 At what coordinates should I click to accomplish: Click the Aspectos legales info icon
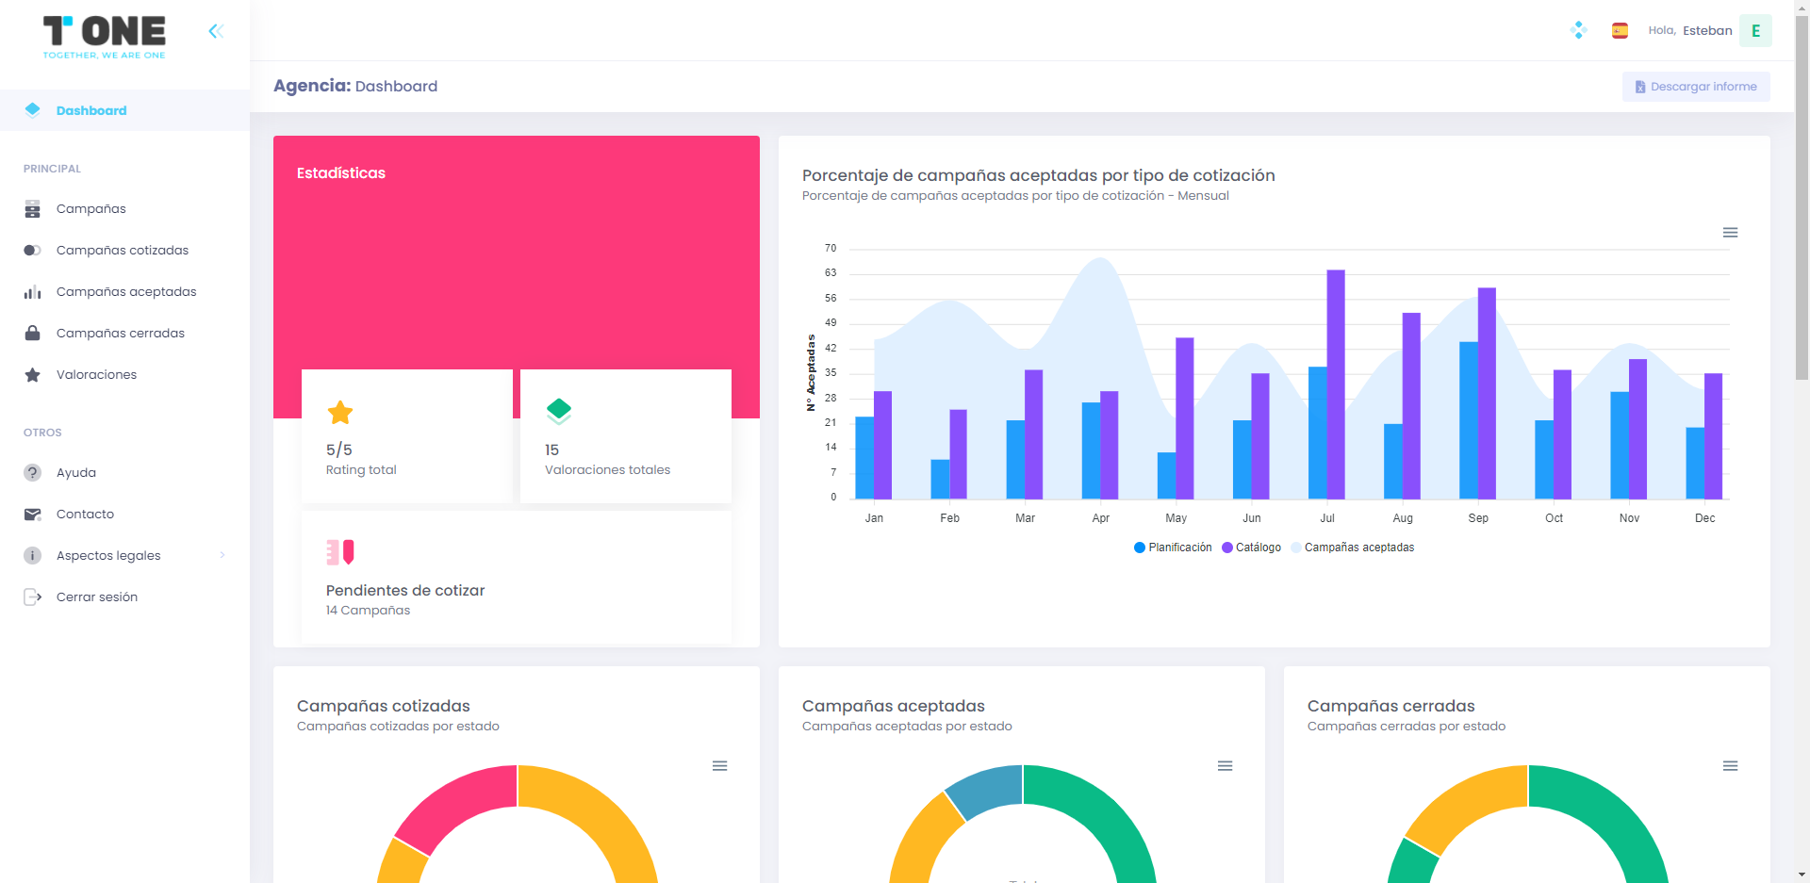(x=33, y=556)
